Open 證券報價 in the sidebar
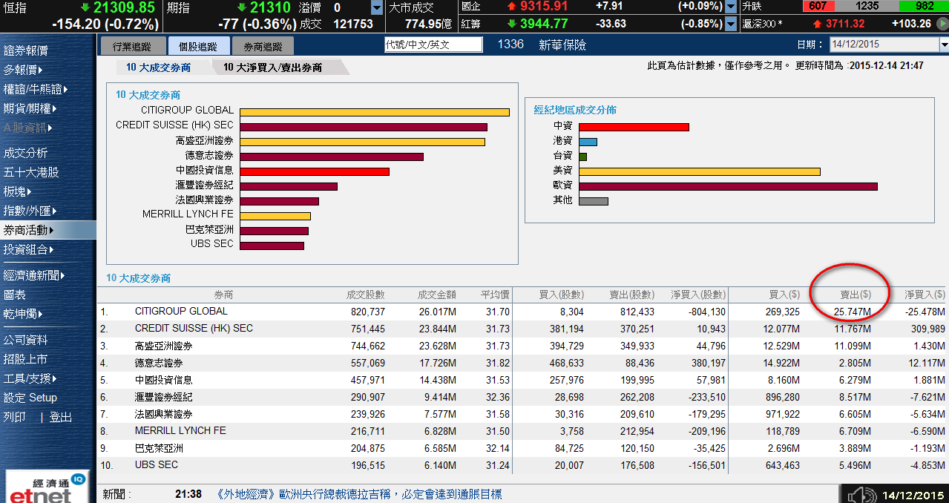 click(x=26, y=51)
